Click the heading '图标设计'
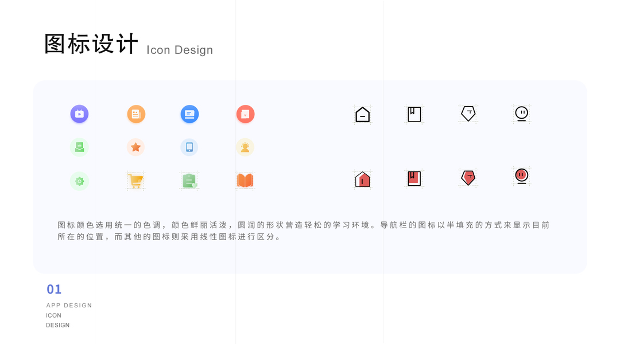The width and height of the screenshot is (620, 344). [x=91, y=44]
